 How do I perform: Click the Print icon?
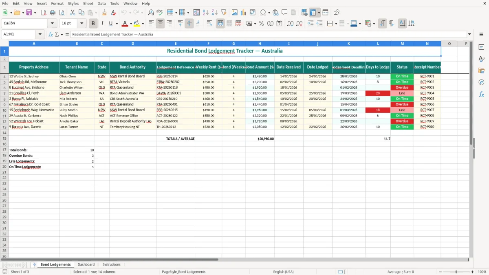[x=53, y=13]
